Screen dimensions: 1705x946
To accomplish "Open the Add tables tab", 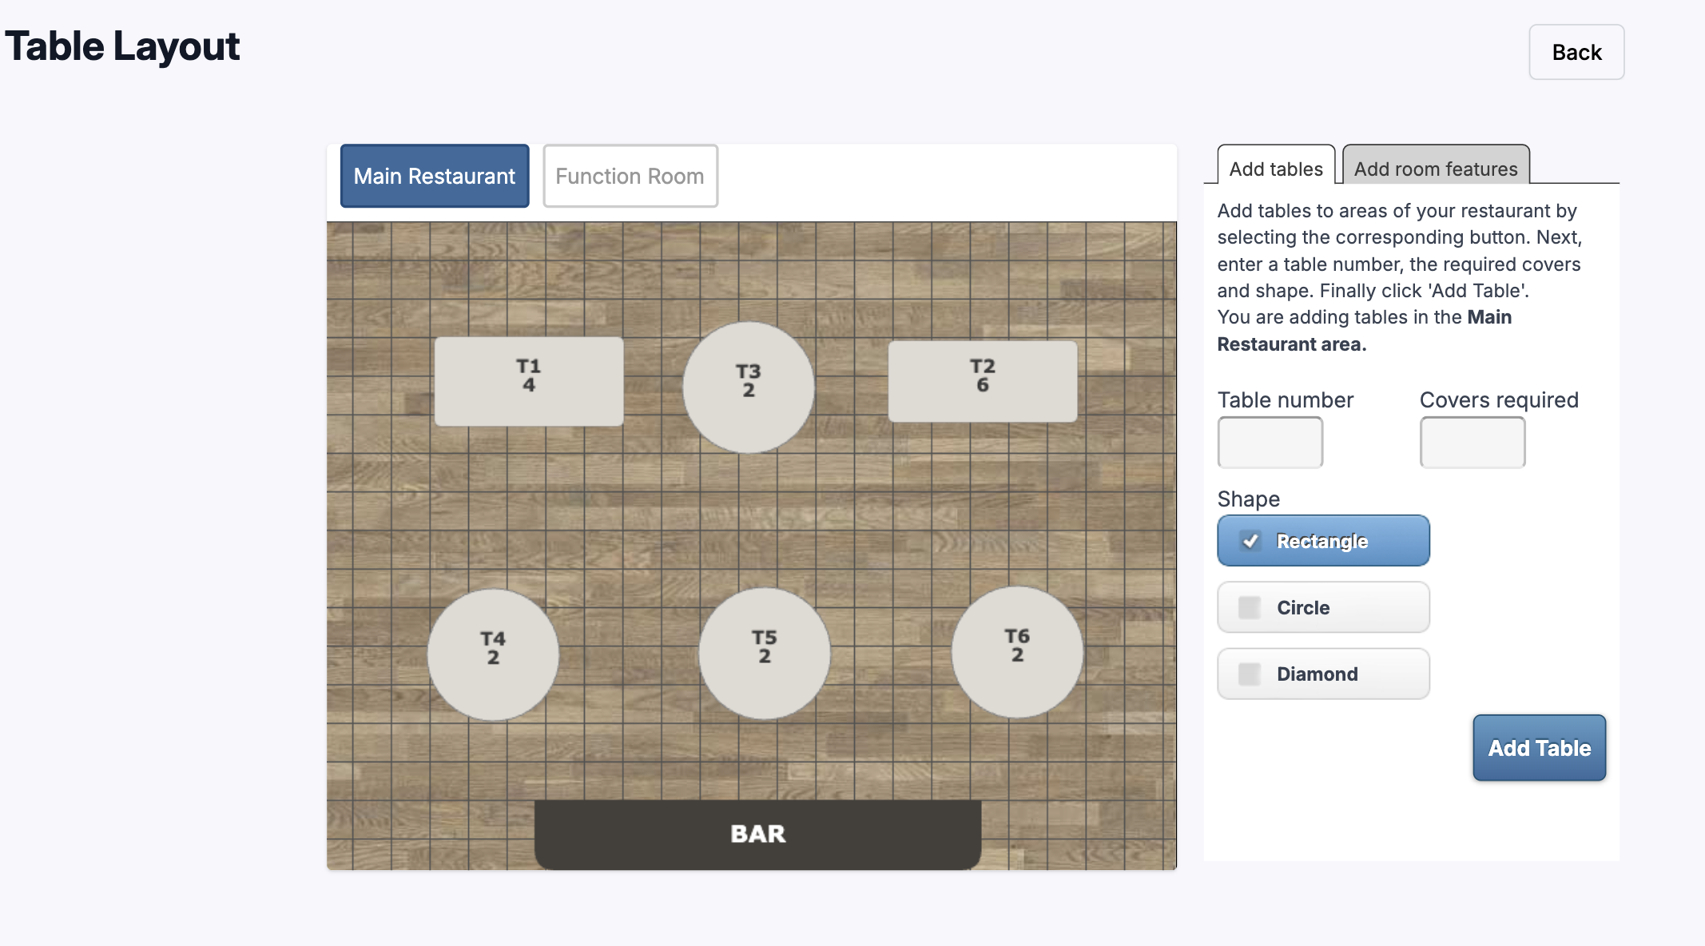I will 1276,165.
